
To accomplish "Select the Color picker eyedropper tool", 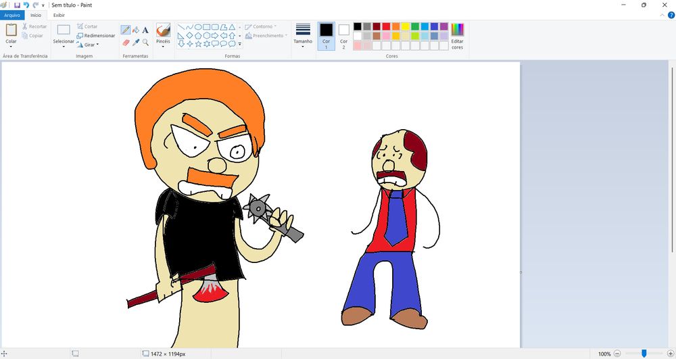I will click(x=136, y=42).
